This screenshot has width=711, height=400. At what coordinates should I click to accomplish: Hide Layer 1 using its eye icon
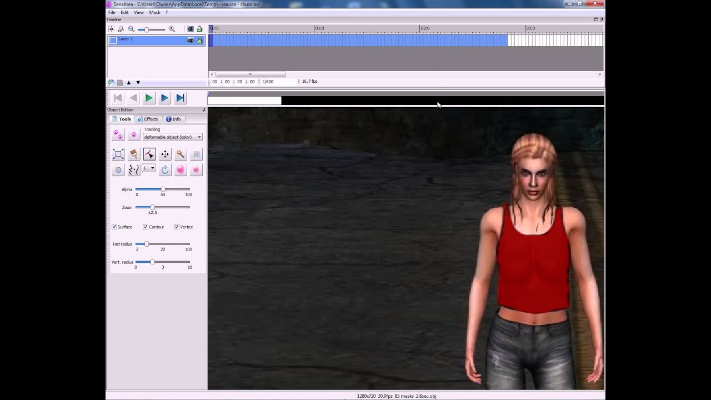(x=191, y=41)
